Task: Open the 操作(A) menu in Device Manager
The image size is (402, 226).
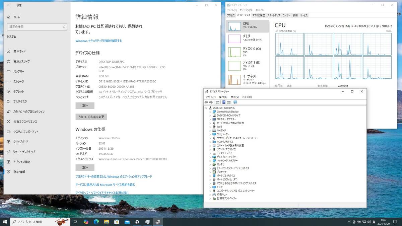Action: point(223,97)
